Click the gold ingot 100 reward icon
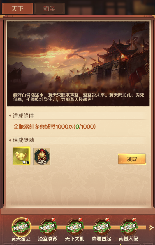 (21, 156)
